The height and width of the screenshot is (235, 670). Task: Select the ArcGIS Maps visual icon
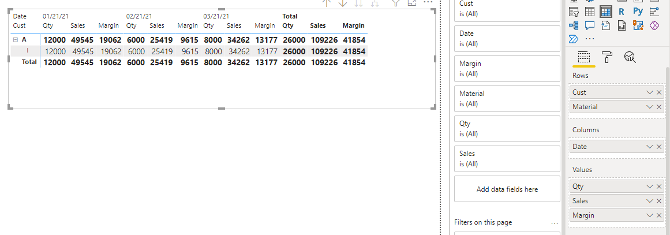coord(638,25)
